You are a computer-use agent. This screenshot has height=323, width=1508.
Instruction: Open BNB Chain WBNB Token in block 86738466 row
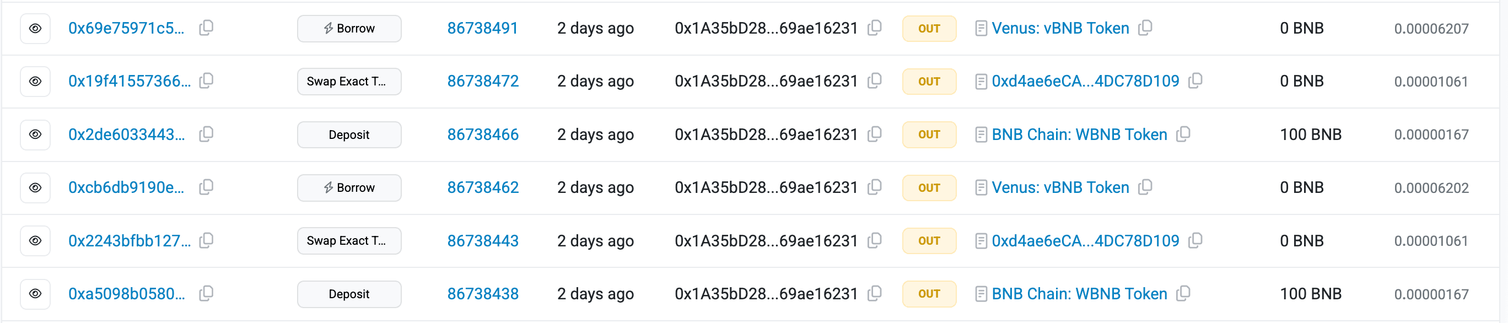pyautogui.click(x=1079, y=134)
